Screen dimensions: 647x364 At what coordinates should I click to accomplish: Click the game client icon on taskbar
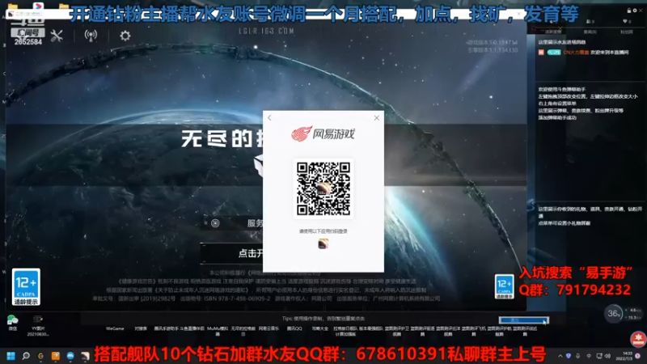[x=85, y=356]
